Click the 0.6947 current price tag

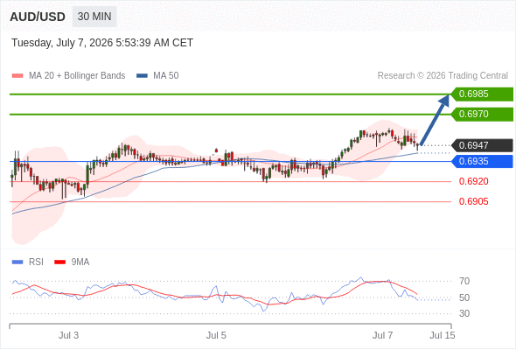[x=482, y=145]
